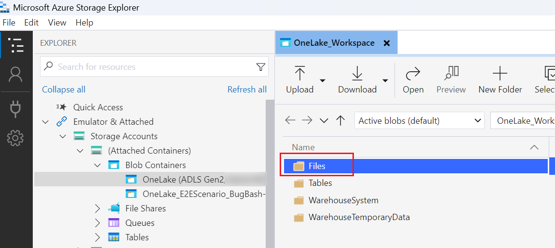Viewport: 555px width, 248px height.
Task: Select the OneLake_E2EScenario_BugBash container
Action: coord(204,194)
